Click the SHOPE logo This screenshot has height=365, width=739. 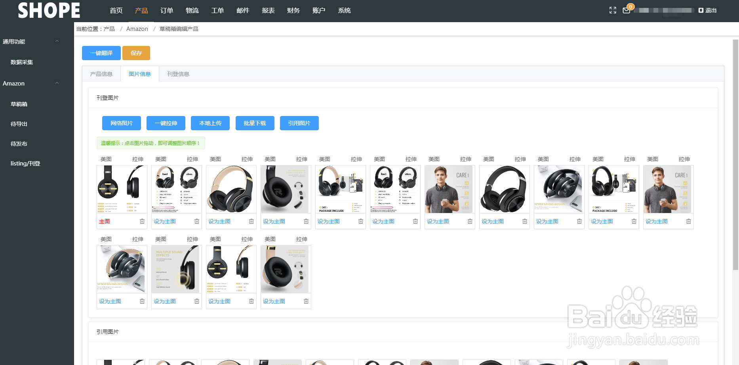pyautogui.click(x=49, y=11)
